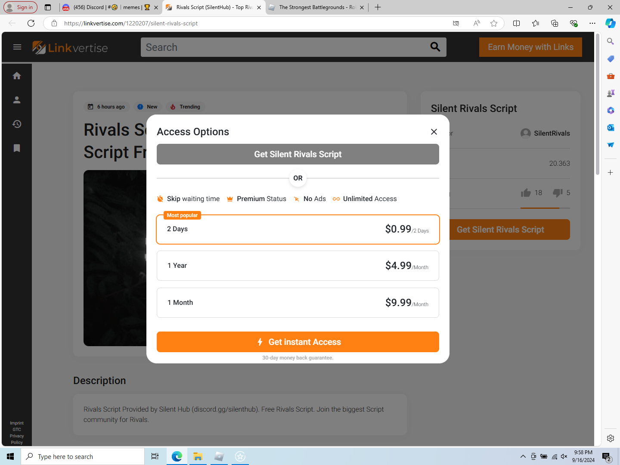The height and width of the screenshot is (465, 620).
Task: Open the notification center icon
Action: (x=607, y=457)
